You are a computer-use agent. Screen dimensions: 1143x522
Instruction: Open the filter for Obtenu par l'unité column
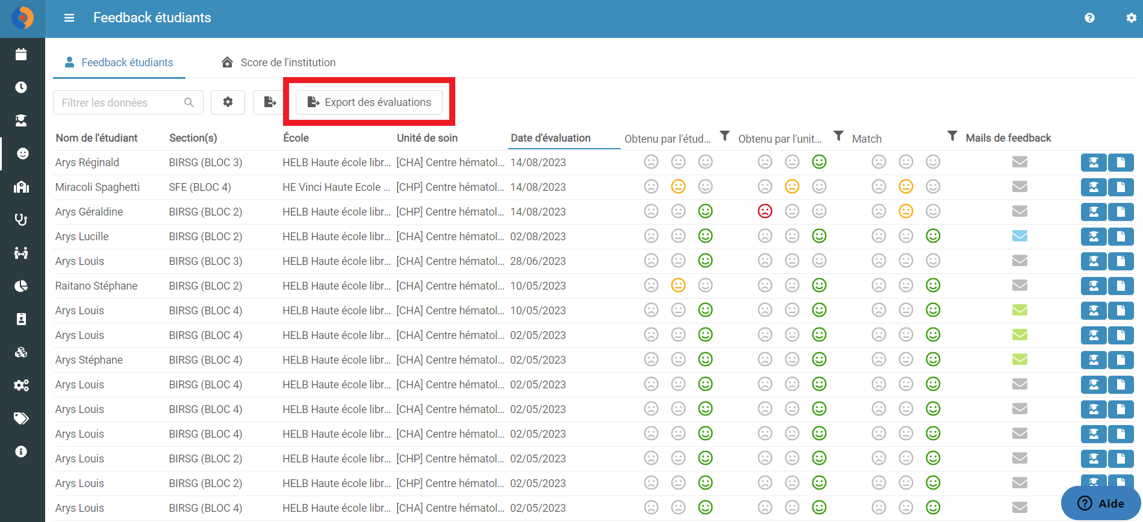point(838,136)
